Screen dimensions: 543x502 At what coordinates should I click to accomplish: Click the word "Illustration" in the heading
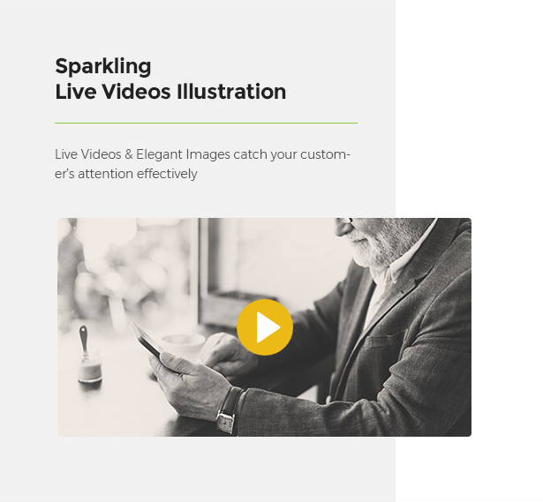tap(231, 92)
